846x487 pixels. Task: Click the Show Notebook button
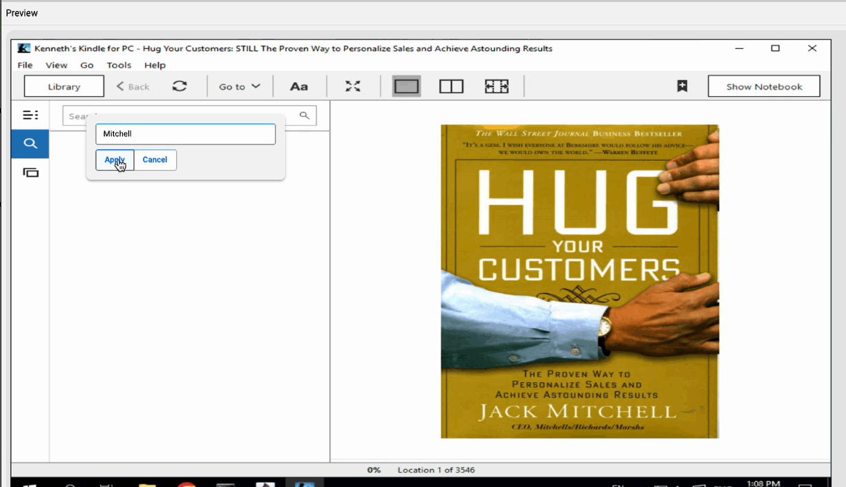pyautogui.click(x=764, y=86)
